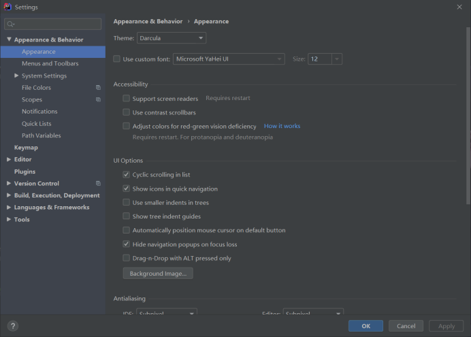Focus the settings search field
This screenshot has height=337, width=471.
(x=53, y=24)
